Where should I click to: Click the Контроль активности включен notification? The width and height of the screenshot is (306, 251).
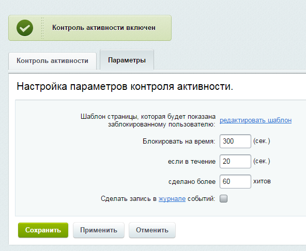(90, 28)
